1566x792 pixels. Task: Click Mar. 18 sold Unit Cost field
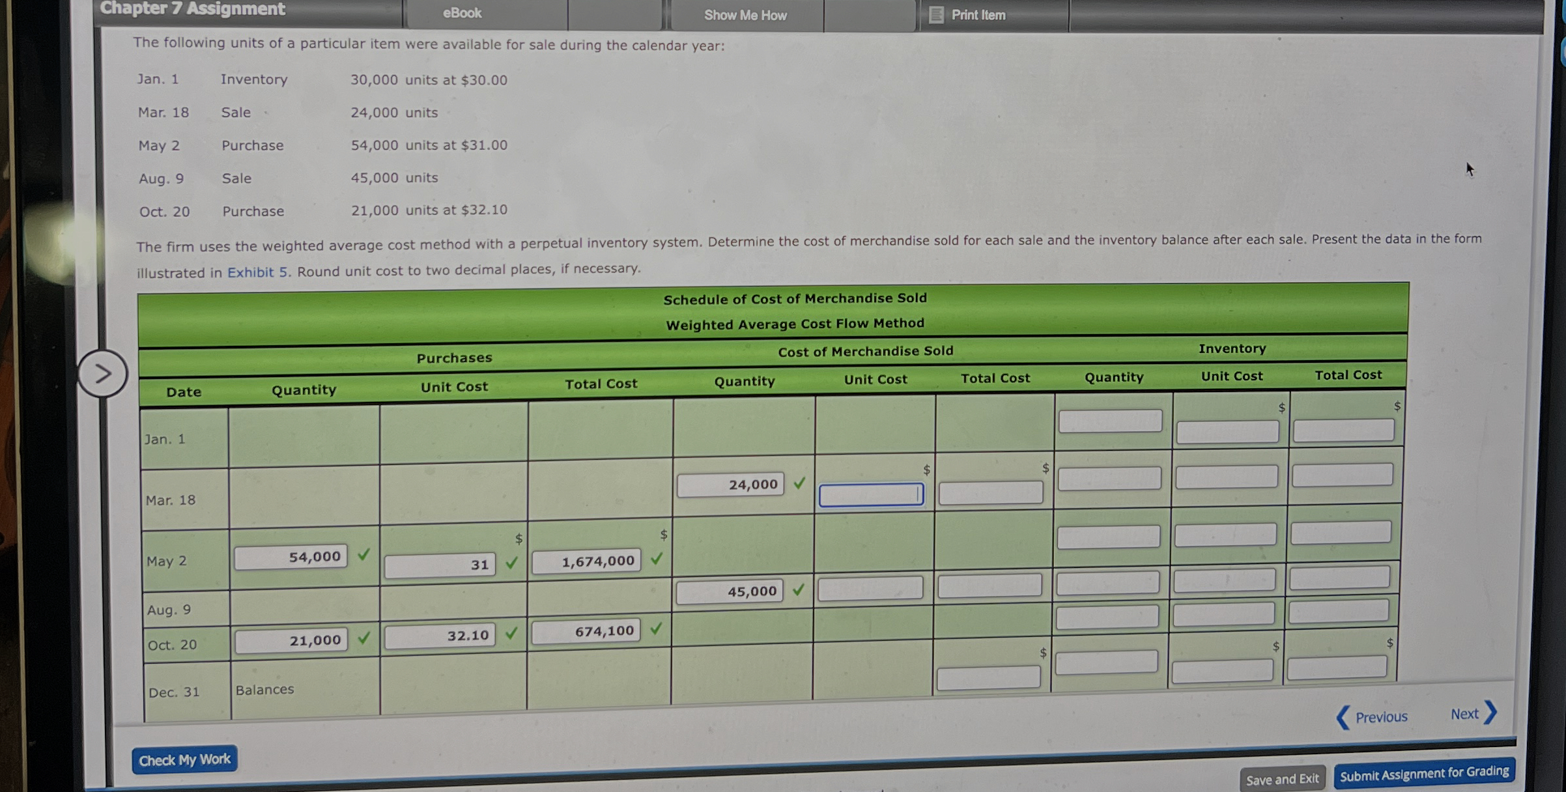pos(871,495)
